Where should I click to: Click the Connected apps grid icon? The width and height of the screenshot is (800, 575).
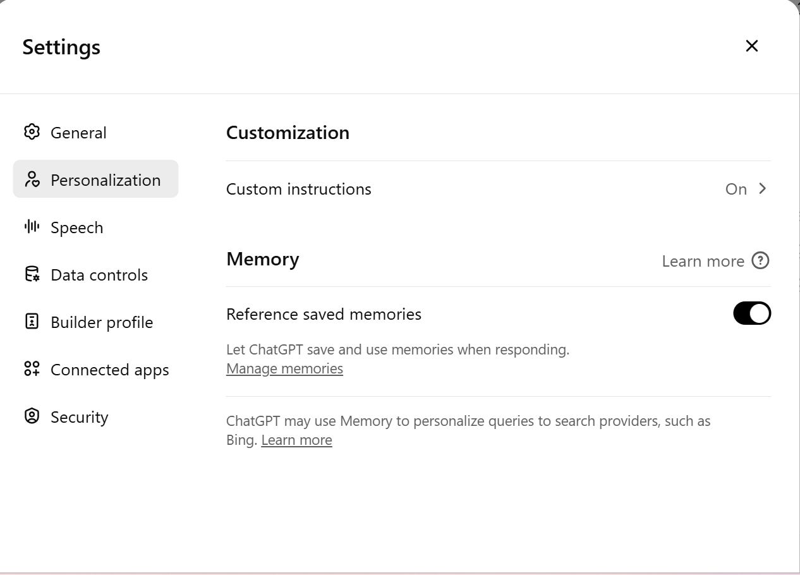pyautogui.click(x=32, y=369)
